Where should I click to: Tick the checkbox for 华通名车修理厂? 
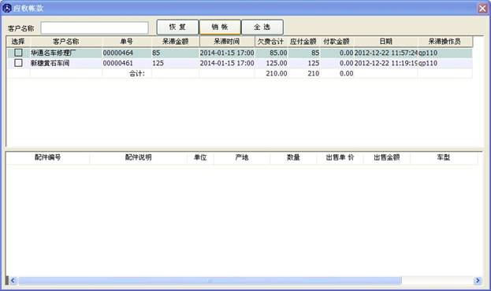point(18,53)
